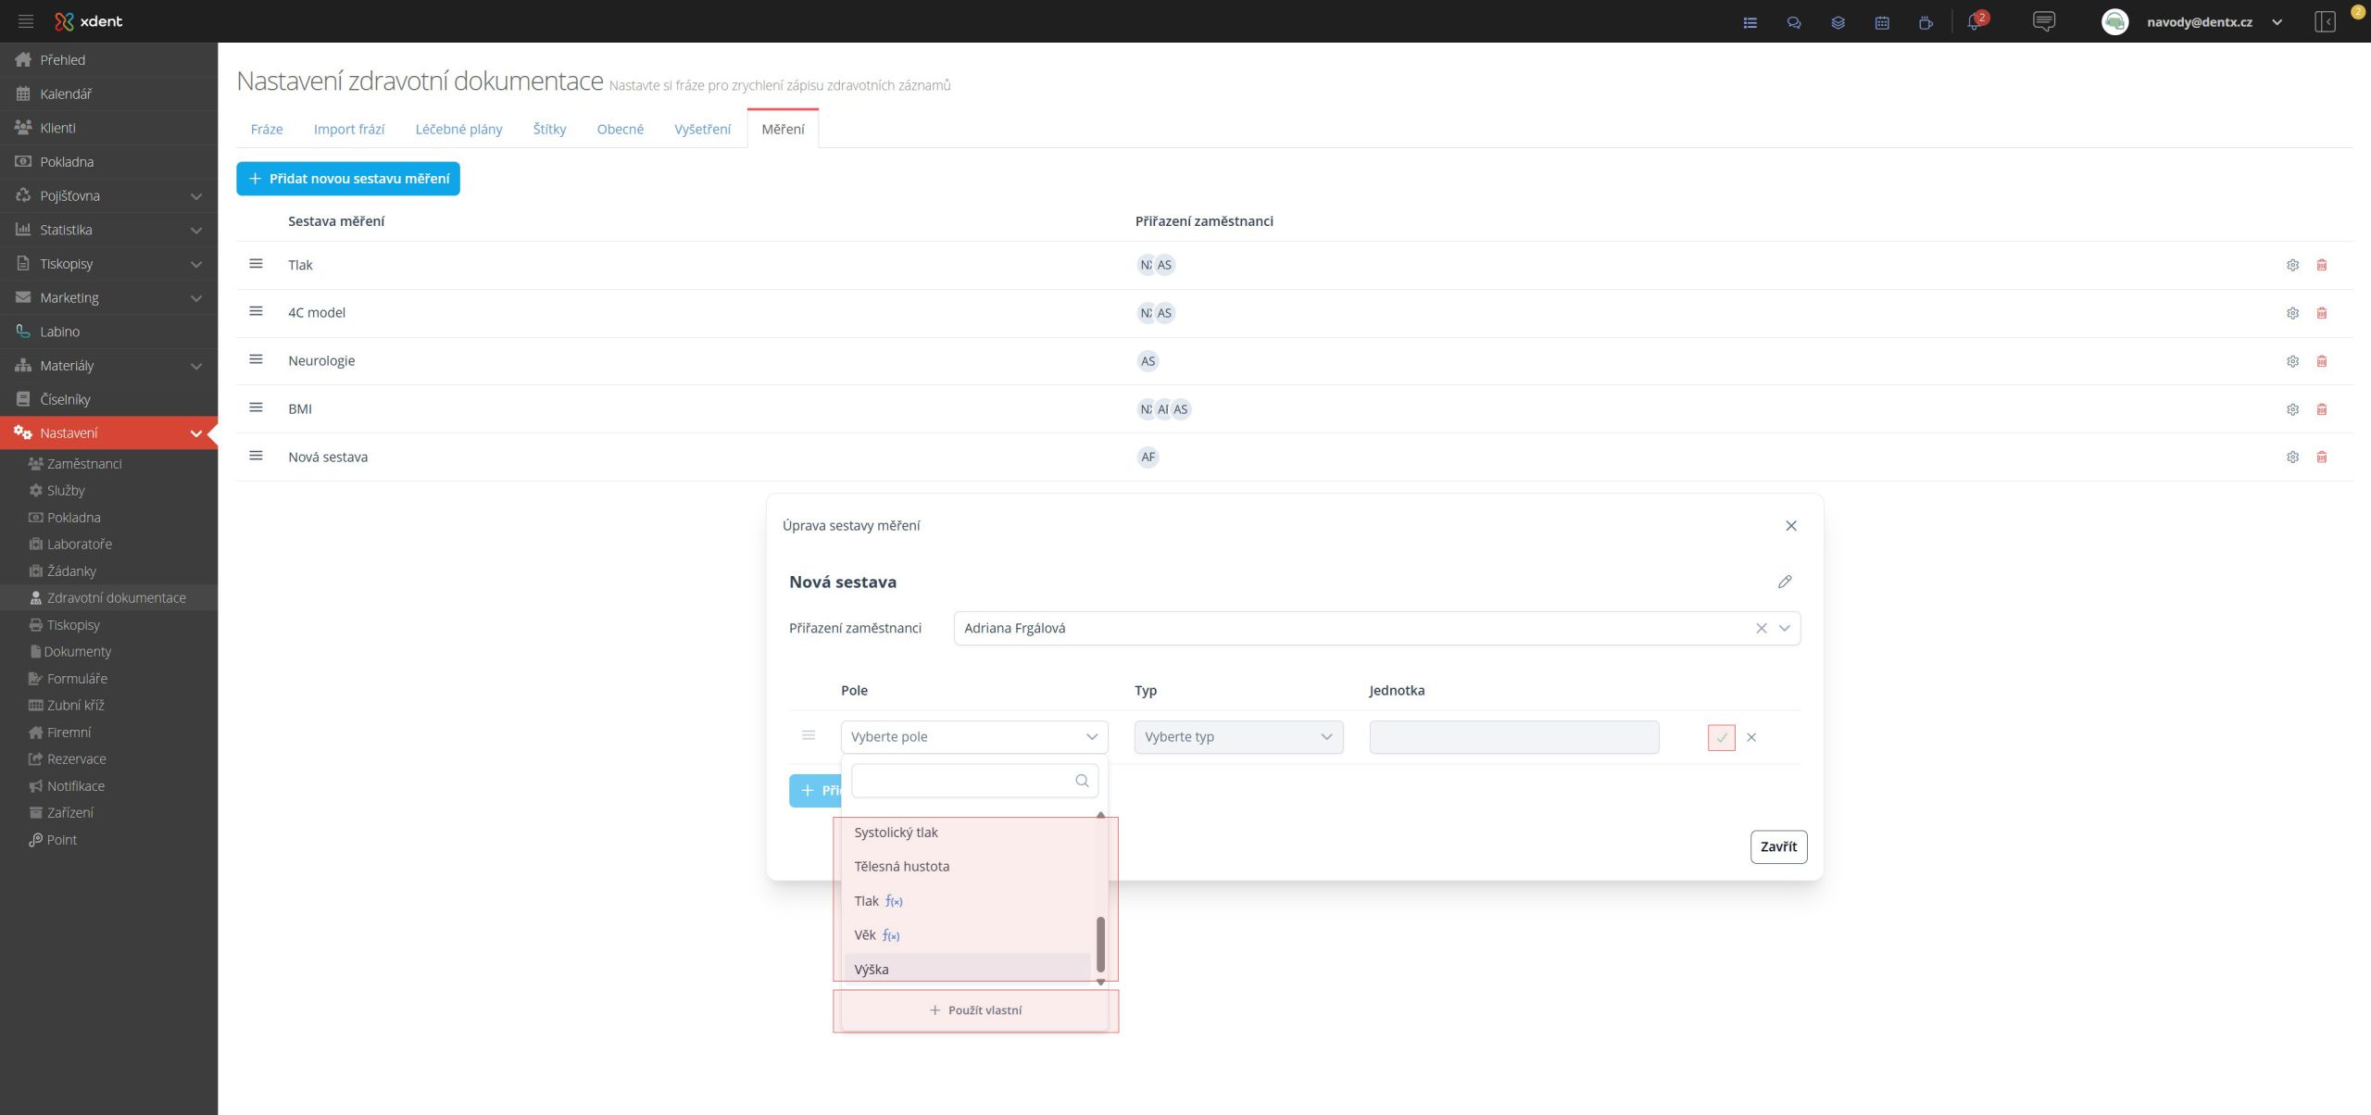Viewport: 2371px width, 1115px height.
Task: Open the Léčebné plány tab
Action: pos(458,129)
